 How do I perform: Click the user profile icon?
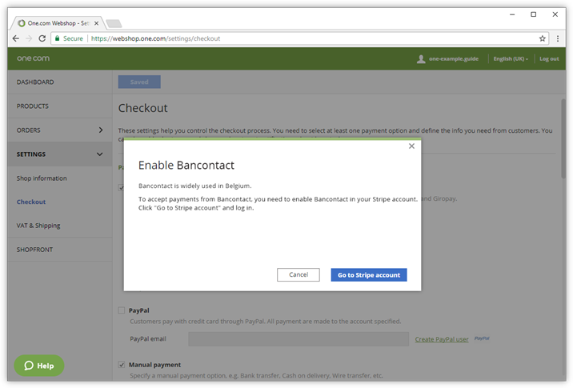click(x=421, y=59)
